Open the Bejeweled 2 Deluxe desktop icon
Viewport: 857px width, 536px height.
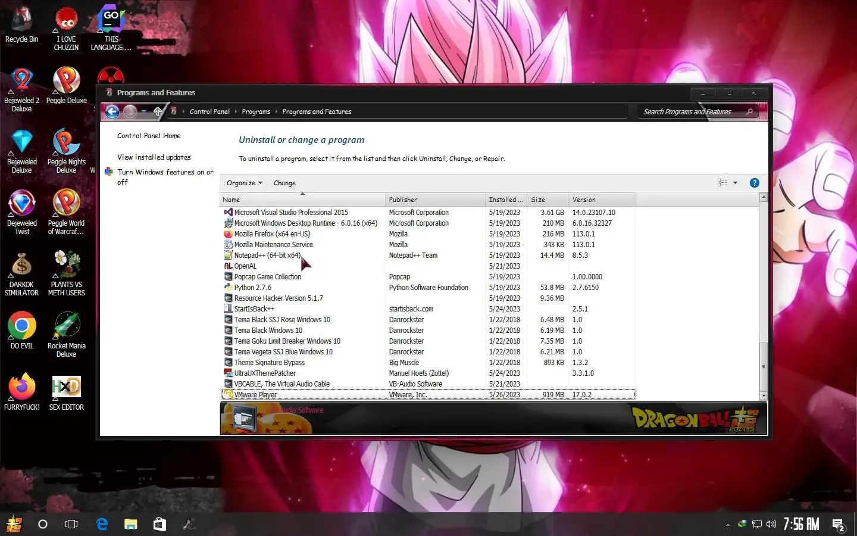coord(21,89)
